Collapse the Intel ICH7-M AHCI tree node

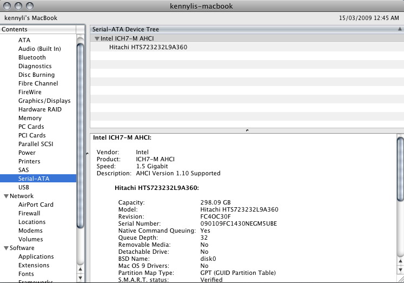(97, 38)
